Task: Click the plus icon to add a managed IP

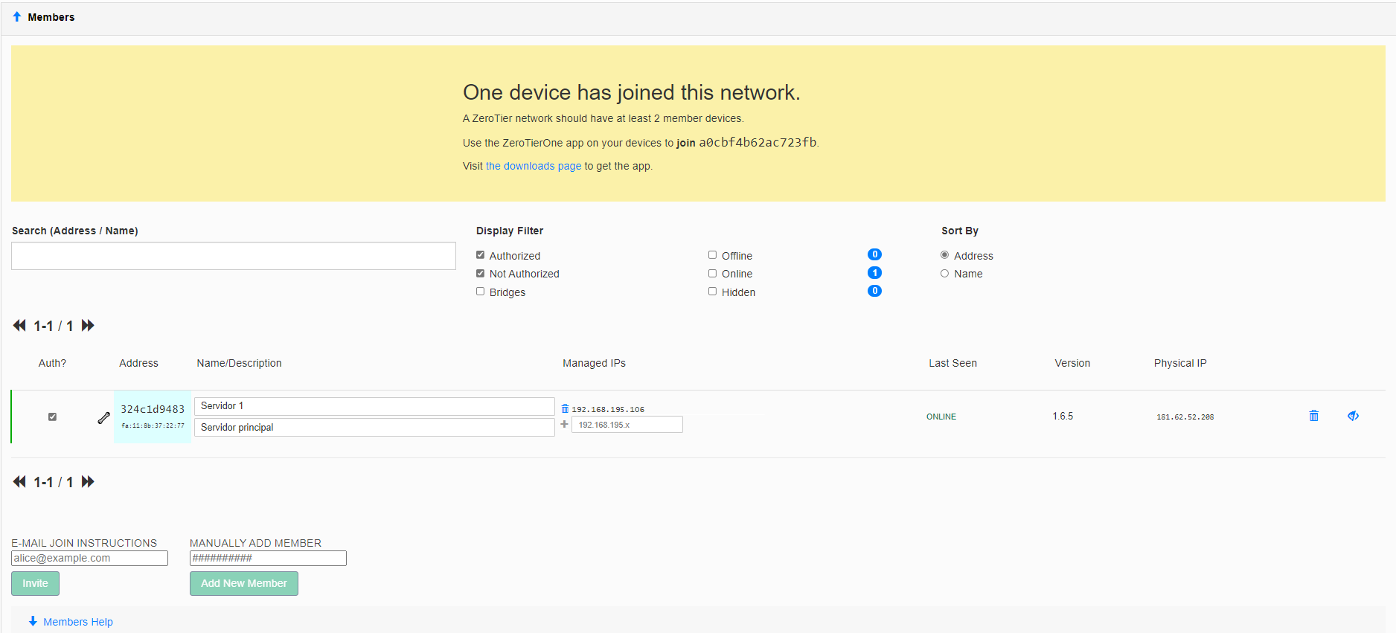Action: click(x=564, y=425)
